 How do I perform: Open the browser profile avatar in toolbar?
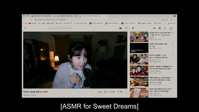pyautogui.click(x=171, y=20)
